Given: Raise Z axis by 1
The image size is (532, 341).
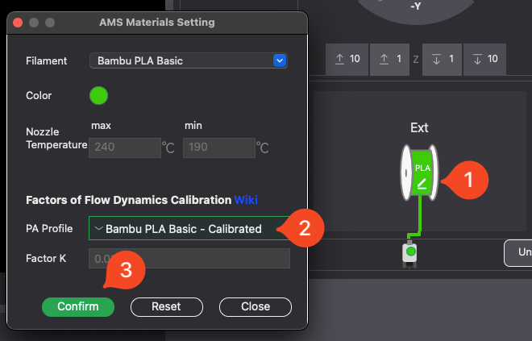Looking at the screenshot, I should pos(390,60).
